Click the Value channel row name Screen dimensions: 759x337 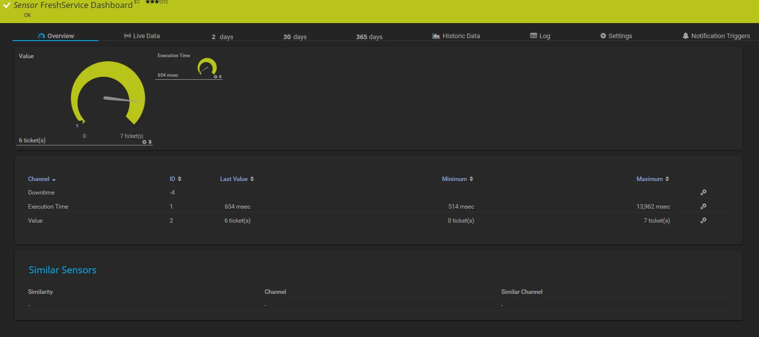35,221
